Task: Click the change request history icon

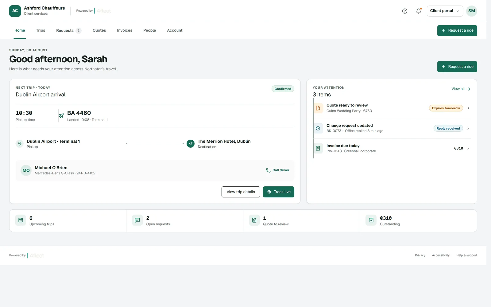Action: pos(318,128)
